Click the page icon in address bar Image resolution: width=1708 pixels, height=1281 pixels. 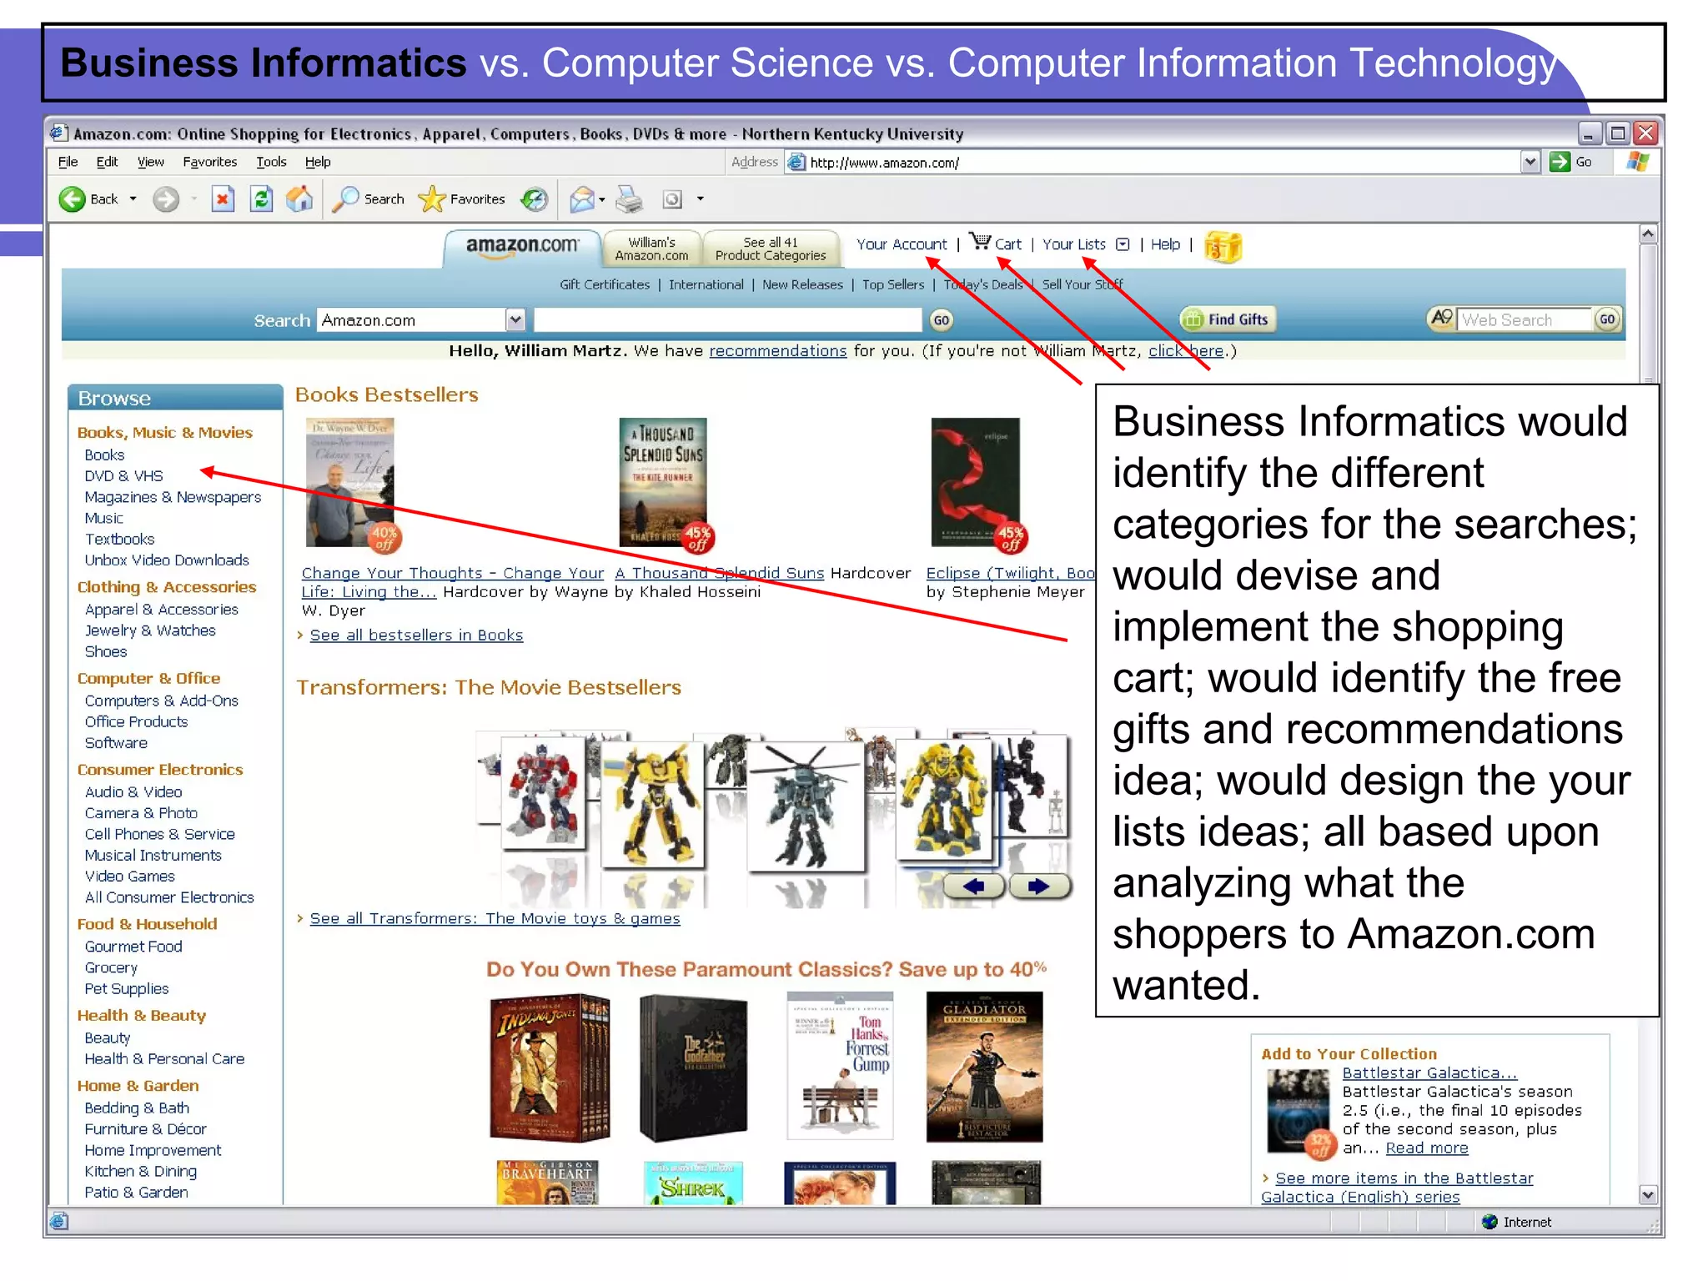tap(796, 162)
